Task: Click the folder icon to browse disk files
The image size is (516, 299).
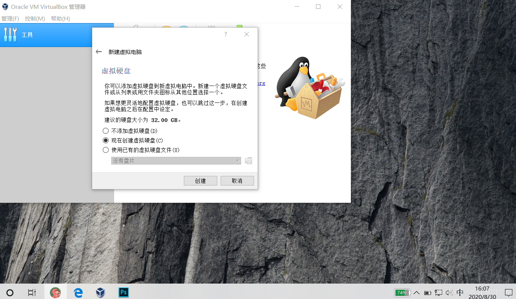Action: tap(248, 161)
